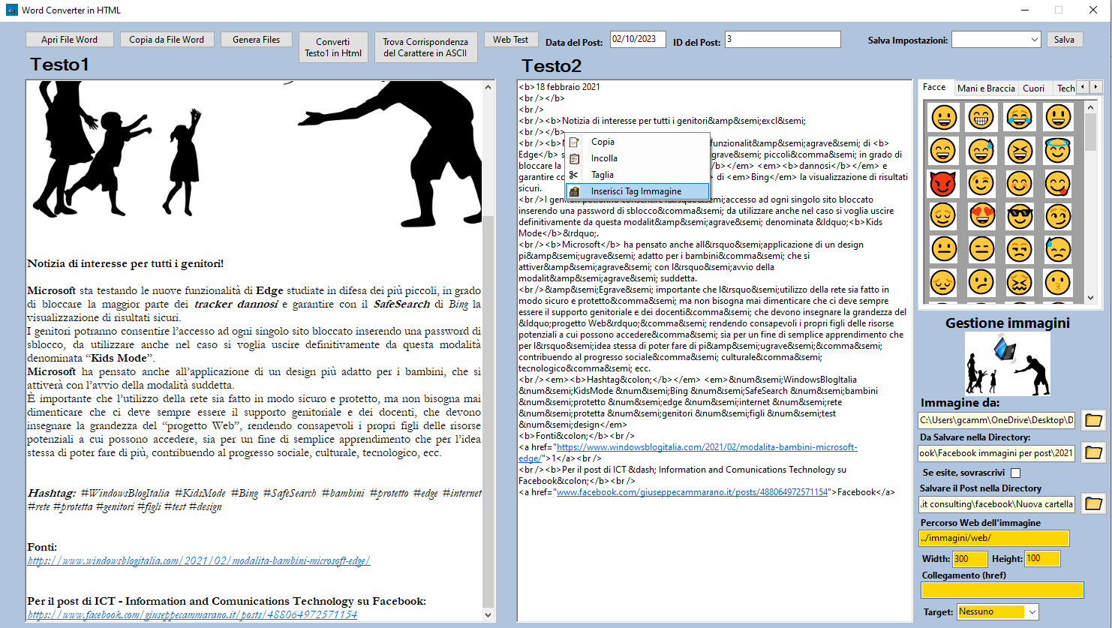1112x628 pixels.
Task: Switch to the Mani e Braccia tab
Action: pos(986,89)
